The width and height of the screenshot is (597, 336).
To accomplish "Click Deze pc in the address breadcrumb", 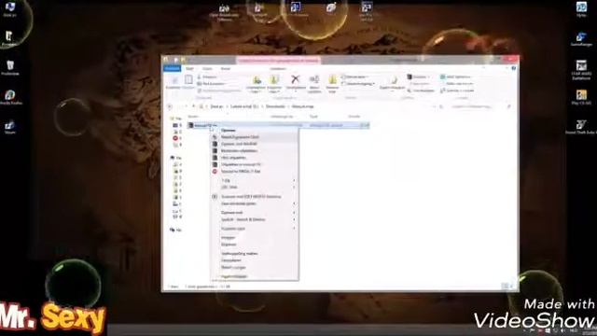I will (216, 106).
